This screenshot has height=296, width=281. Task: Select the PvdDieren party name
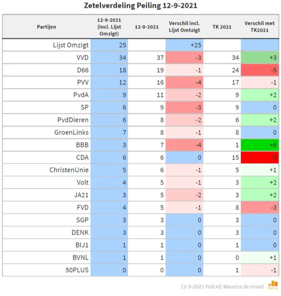[73, 120]
